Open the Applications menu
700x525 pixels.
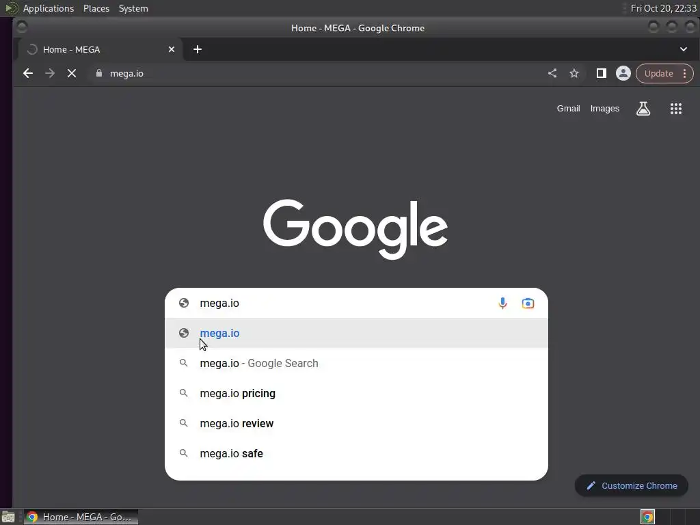(49, 8)
